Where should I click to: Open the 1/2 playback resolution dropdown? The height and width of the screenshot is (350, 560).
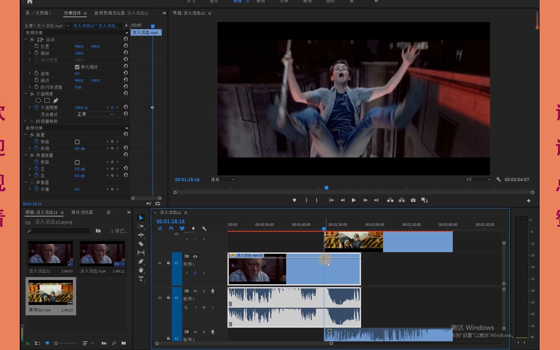[x=478, y=179]
